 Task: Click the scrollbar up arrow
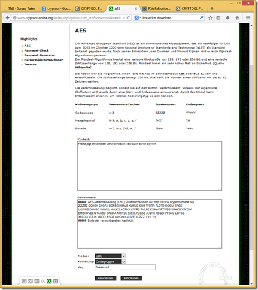251,26
